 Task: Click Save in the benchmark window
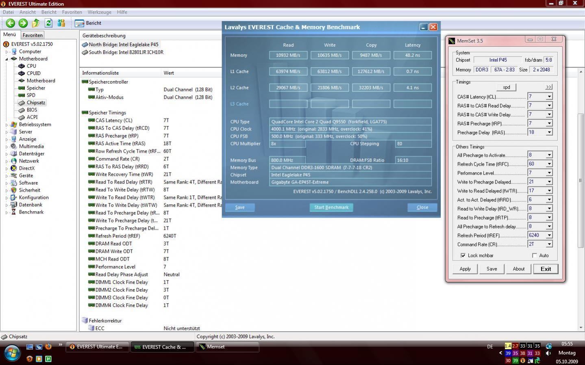240,207
